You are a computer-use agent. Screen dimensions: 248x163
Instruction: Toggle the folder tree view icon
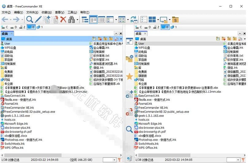[x=85, y=20]
